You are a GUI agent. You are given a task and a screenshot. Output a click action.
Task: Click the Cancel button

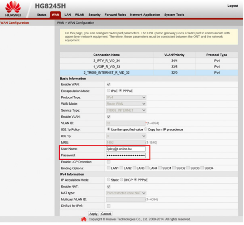(x=106, y=214)
